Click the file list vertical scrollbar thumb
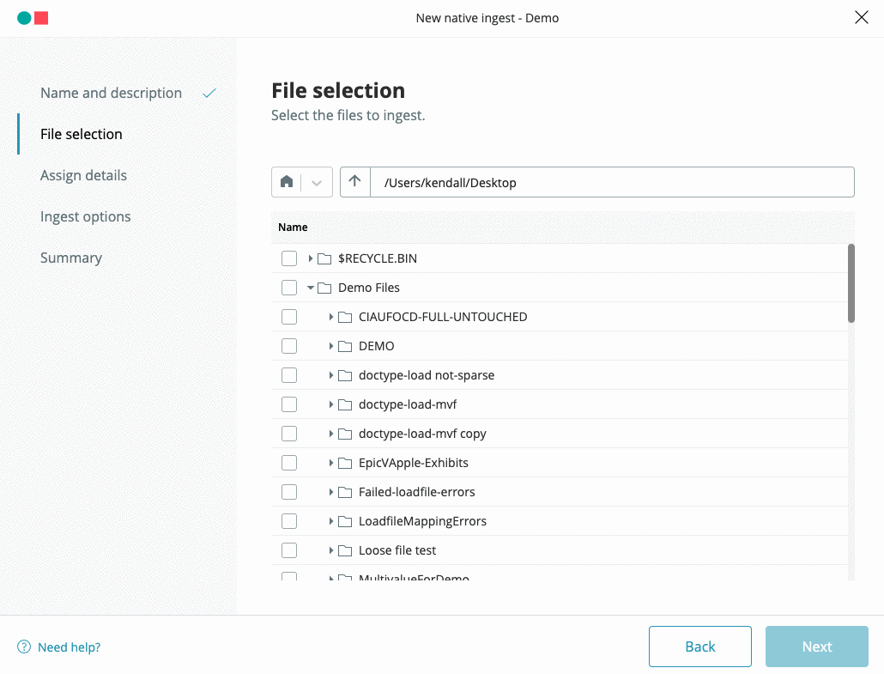Screen dimensions: 884x674 (851, 283)
